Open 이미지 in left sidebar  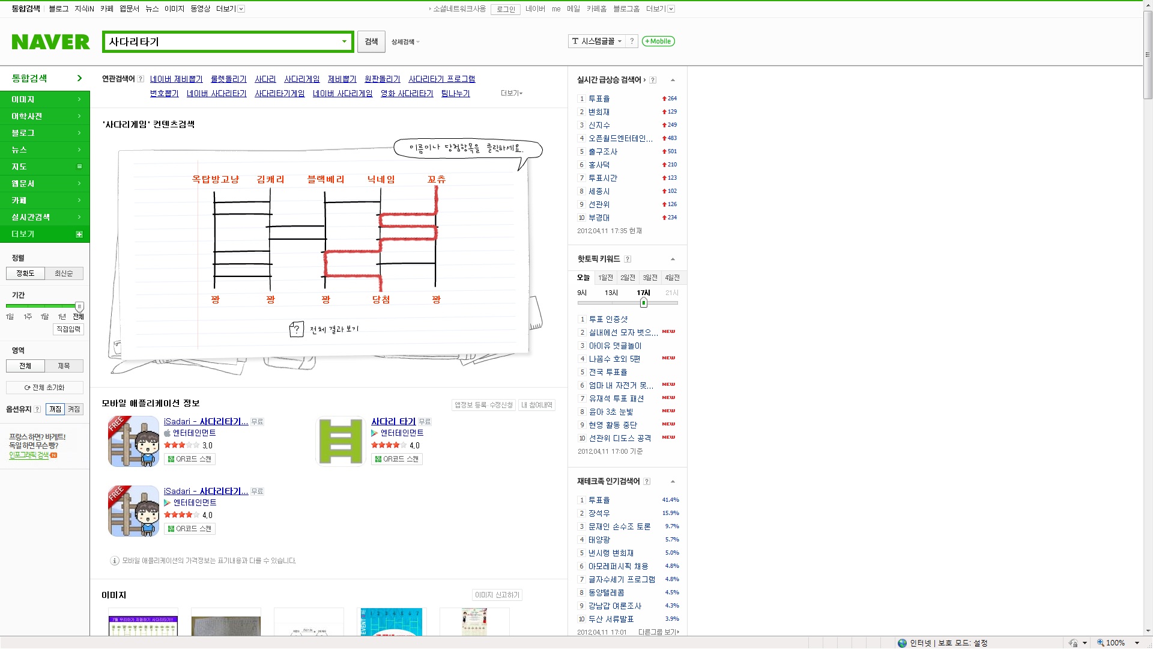point(45,100)
